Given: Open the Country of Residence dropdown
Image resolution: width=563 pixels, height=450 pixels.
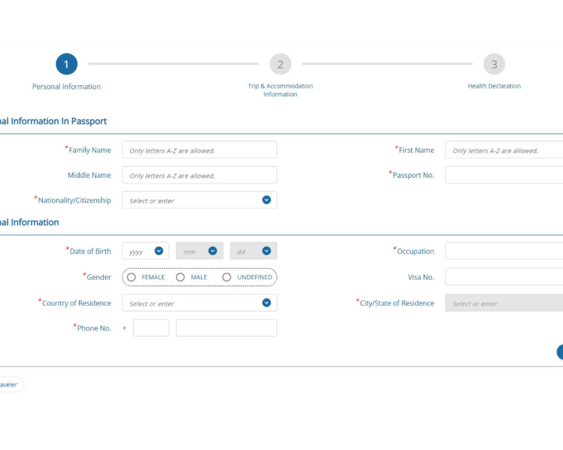Looking at the screenshot, I should tap(266, 303).
